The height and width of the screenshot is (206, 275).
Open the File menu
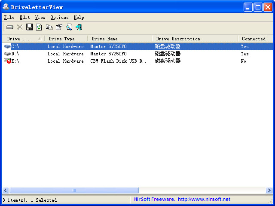coord(9,17)
